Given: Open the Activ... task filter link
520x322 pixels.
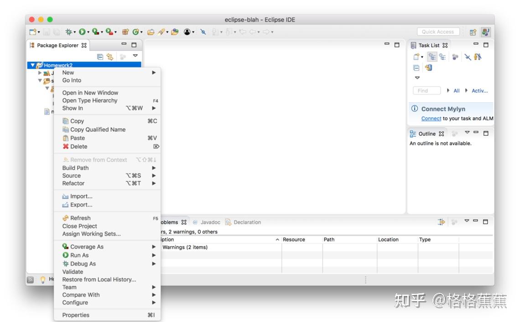Looking at the screenshot, I should 479,91.
